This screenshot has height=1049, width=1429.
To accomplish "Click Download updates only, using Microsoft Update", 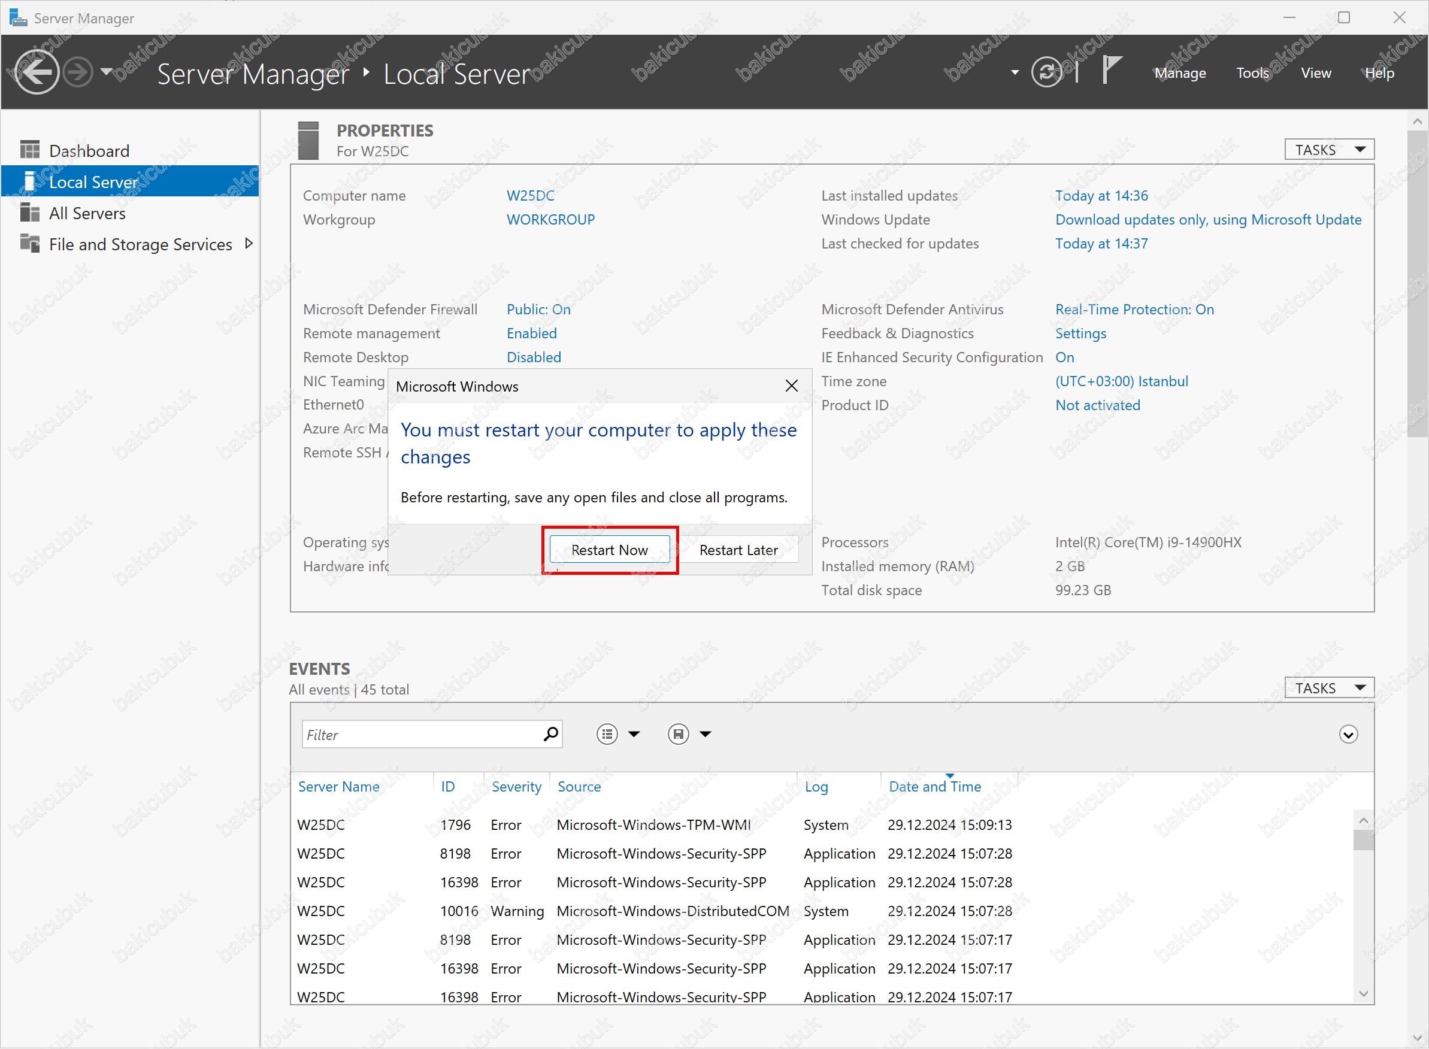I will pyautogui.click(x=1208, y=220).
